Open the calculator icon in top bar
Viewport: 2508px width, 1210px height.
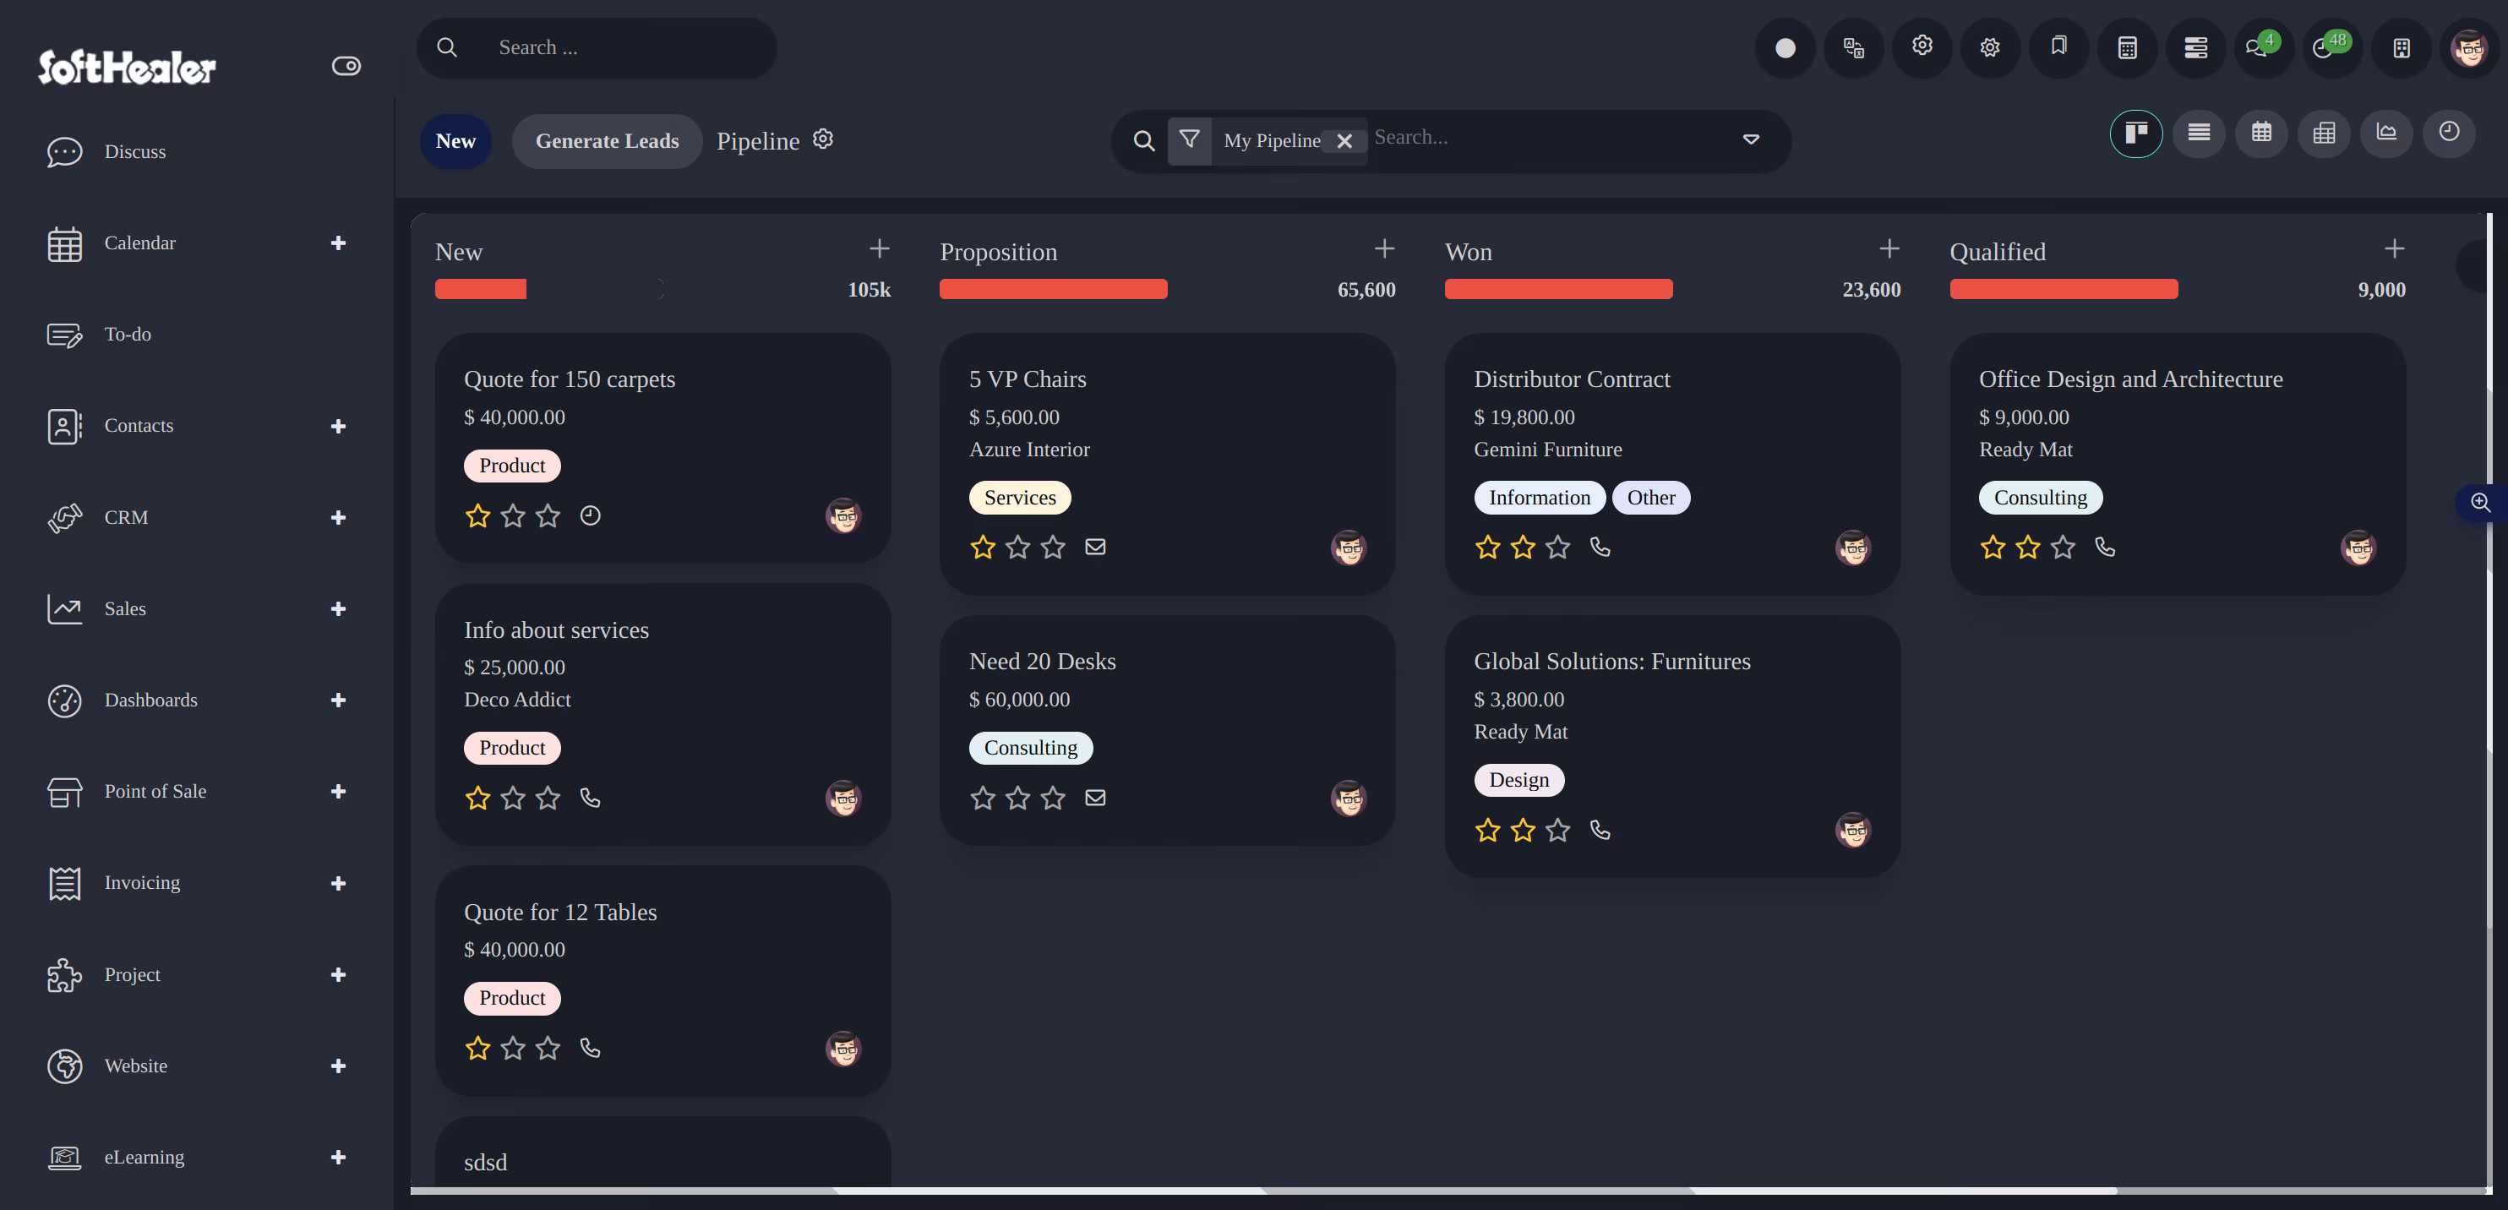[2126, 47]
